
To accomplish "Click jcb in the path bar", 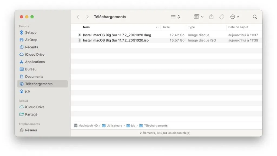I will [x=131, y=125].
